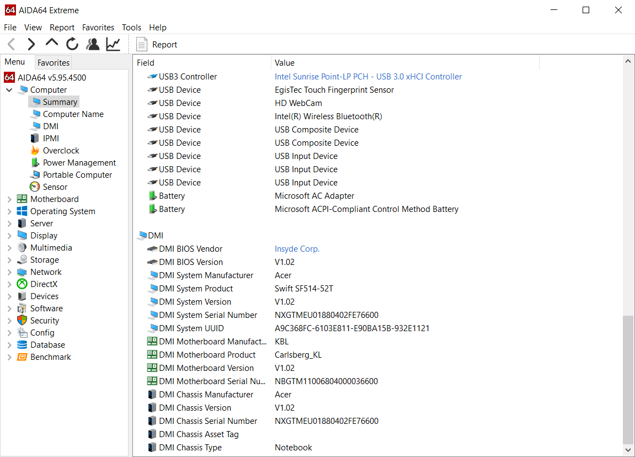Open the Insyde Corp. link
Image resolution: width=635 pixels, height=457 pixels.
pyautogui.click(x=297, y=249)
